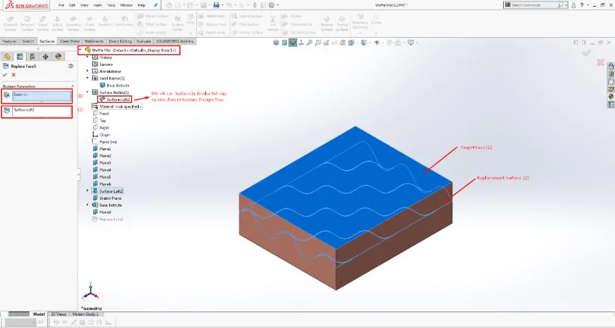Open the Motion Study 1 tab
615x328 pixels.
(85, 314)
